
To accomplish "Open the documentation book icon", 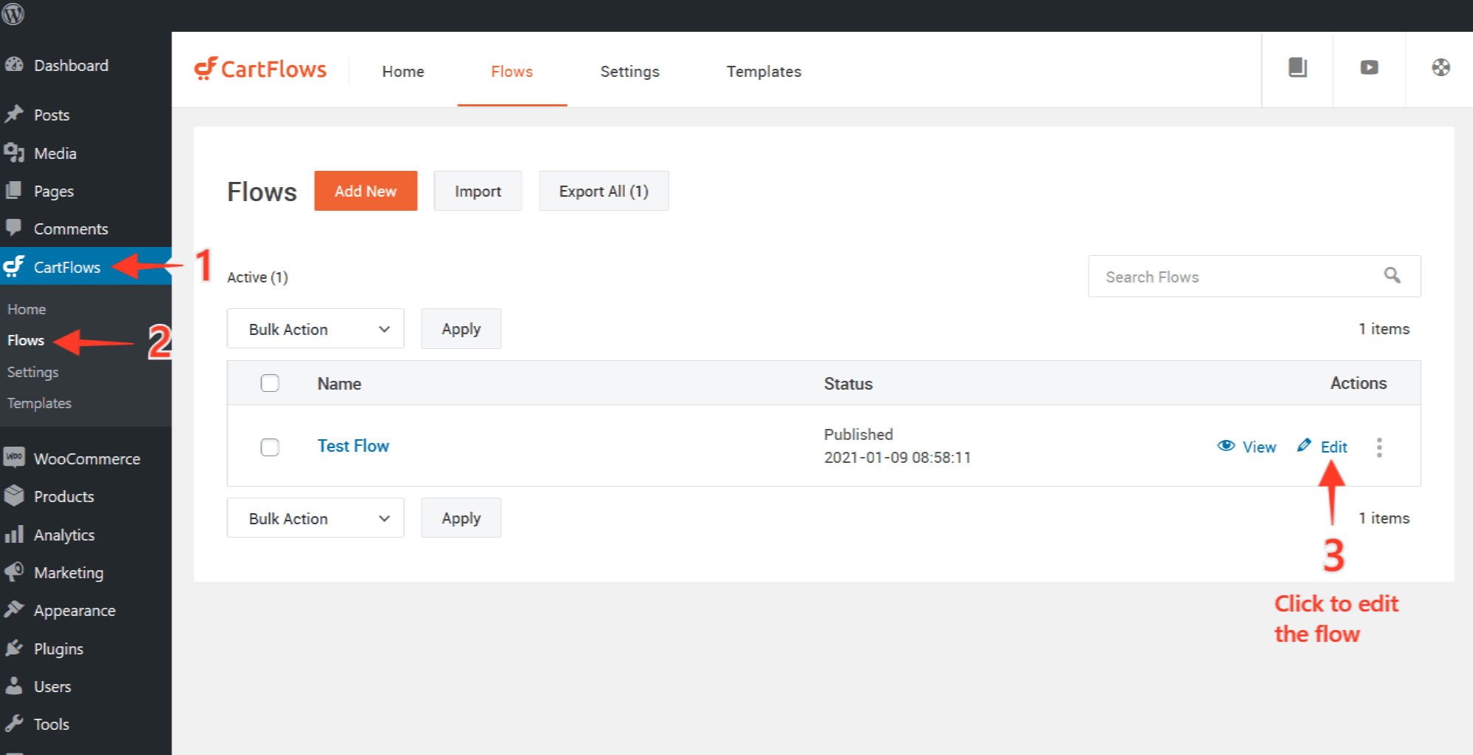I will click(1297, 68).
